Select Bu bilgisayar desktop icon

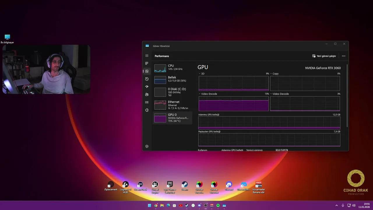pos(7,39)
